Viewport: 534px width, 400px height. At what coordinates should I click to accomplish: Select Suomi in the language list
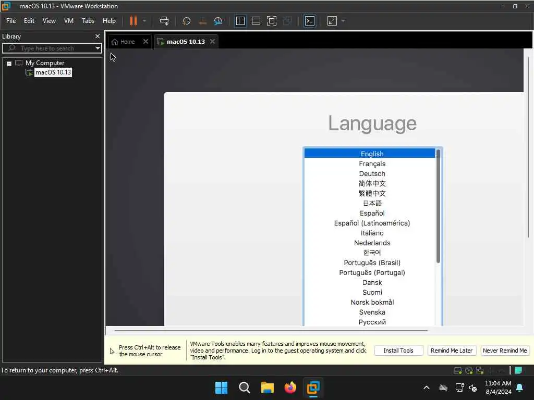[370, 292]
